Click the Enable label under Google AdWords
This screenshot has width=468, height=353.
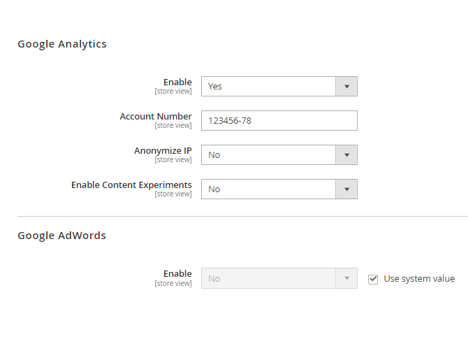click(x=177, y=273)
